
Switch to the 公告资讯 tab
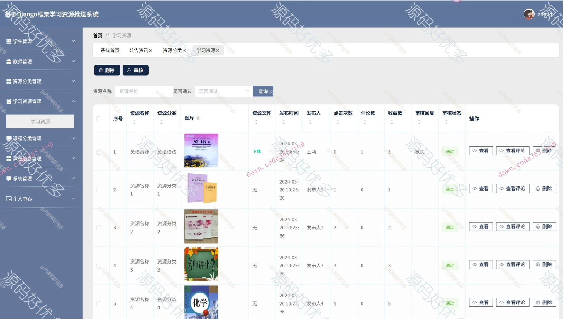[138, 50]
